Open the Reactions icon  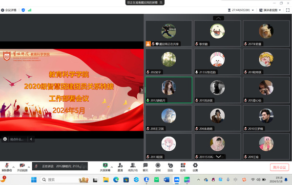170,167
